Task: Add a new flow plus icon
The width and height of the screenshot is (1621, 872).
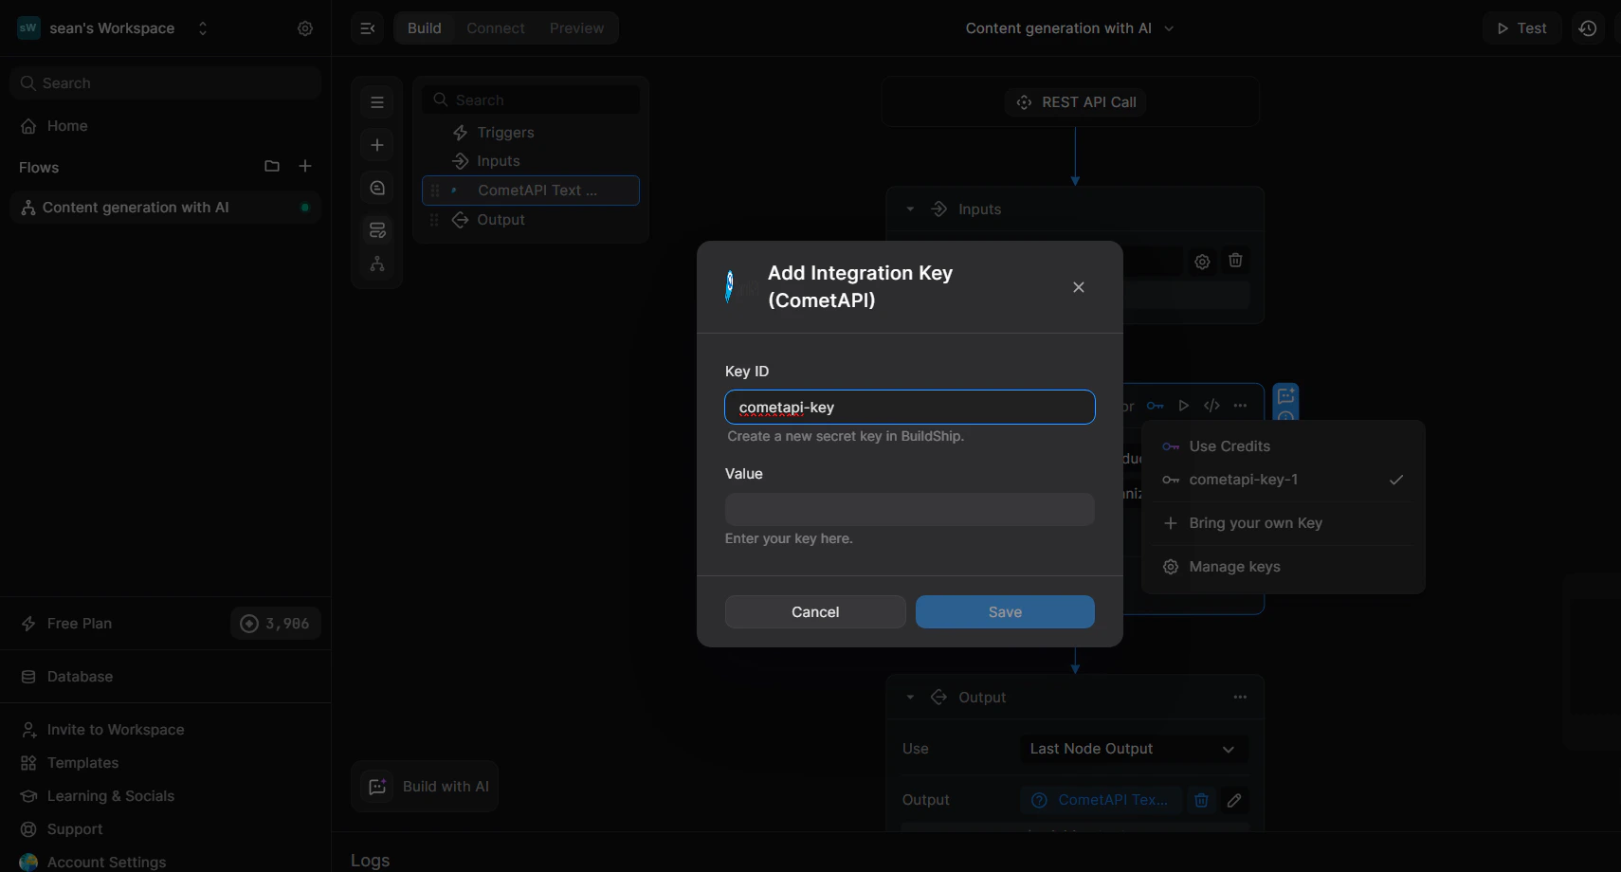Action: click(x=305, y=166)
